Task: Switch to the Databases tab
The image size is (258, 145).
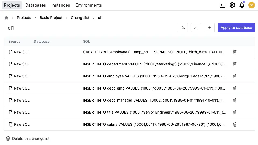Action: click(35, 5)
